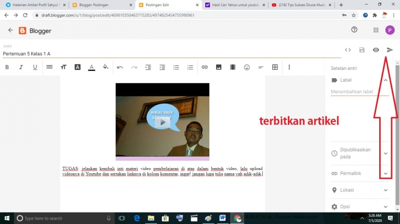Open the notification center icon

[390, 218]
